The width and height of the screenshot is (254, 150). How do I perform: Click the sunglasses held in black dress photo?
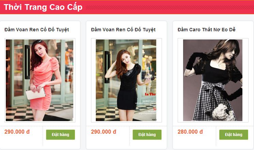[150, 79]
